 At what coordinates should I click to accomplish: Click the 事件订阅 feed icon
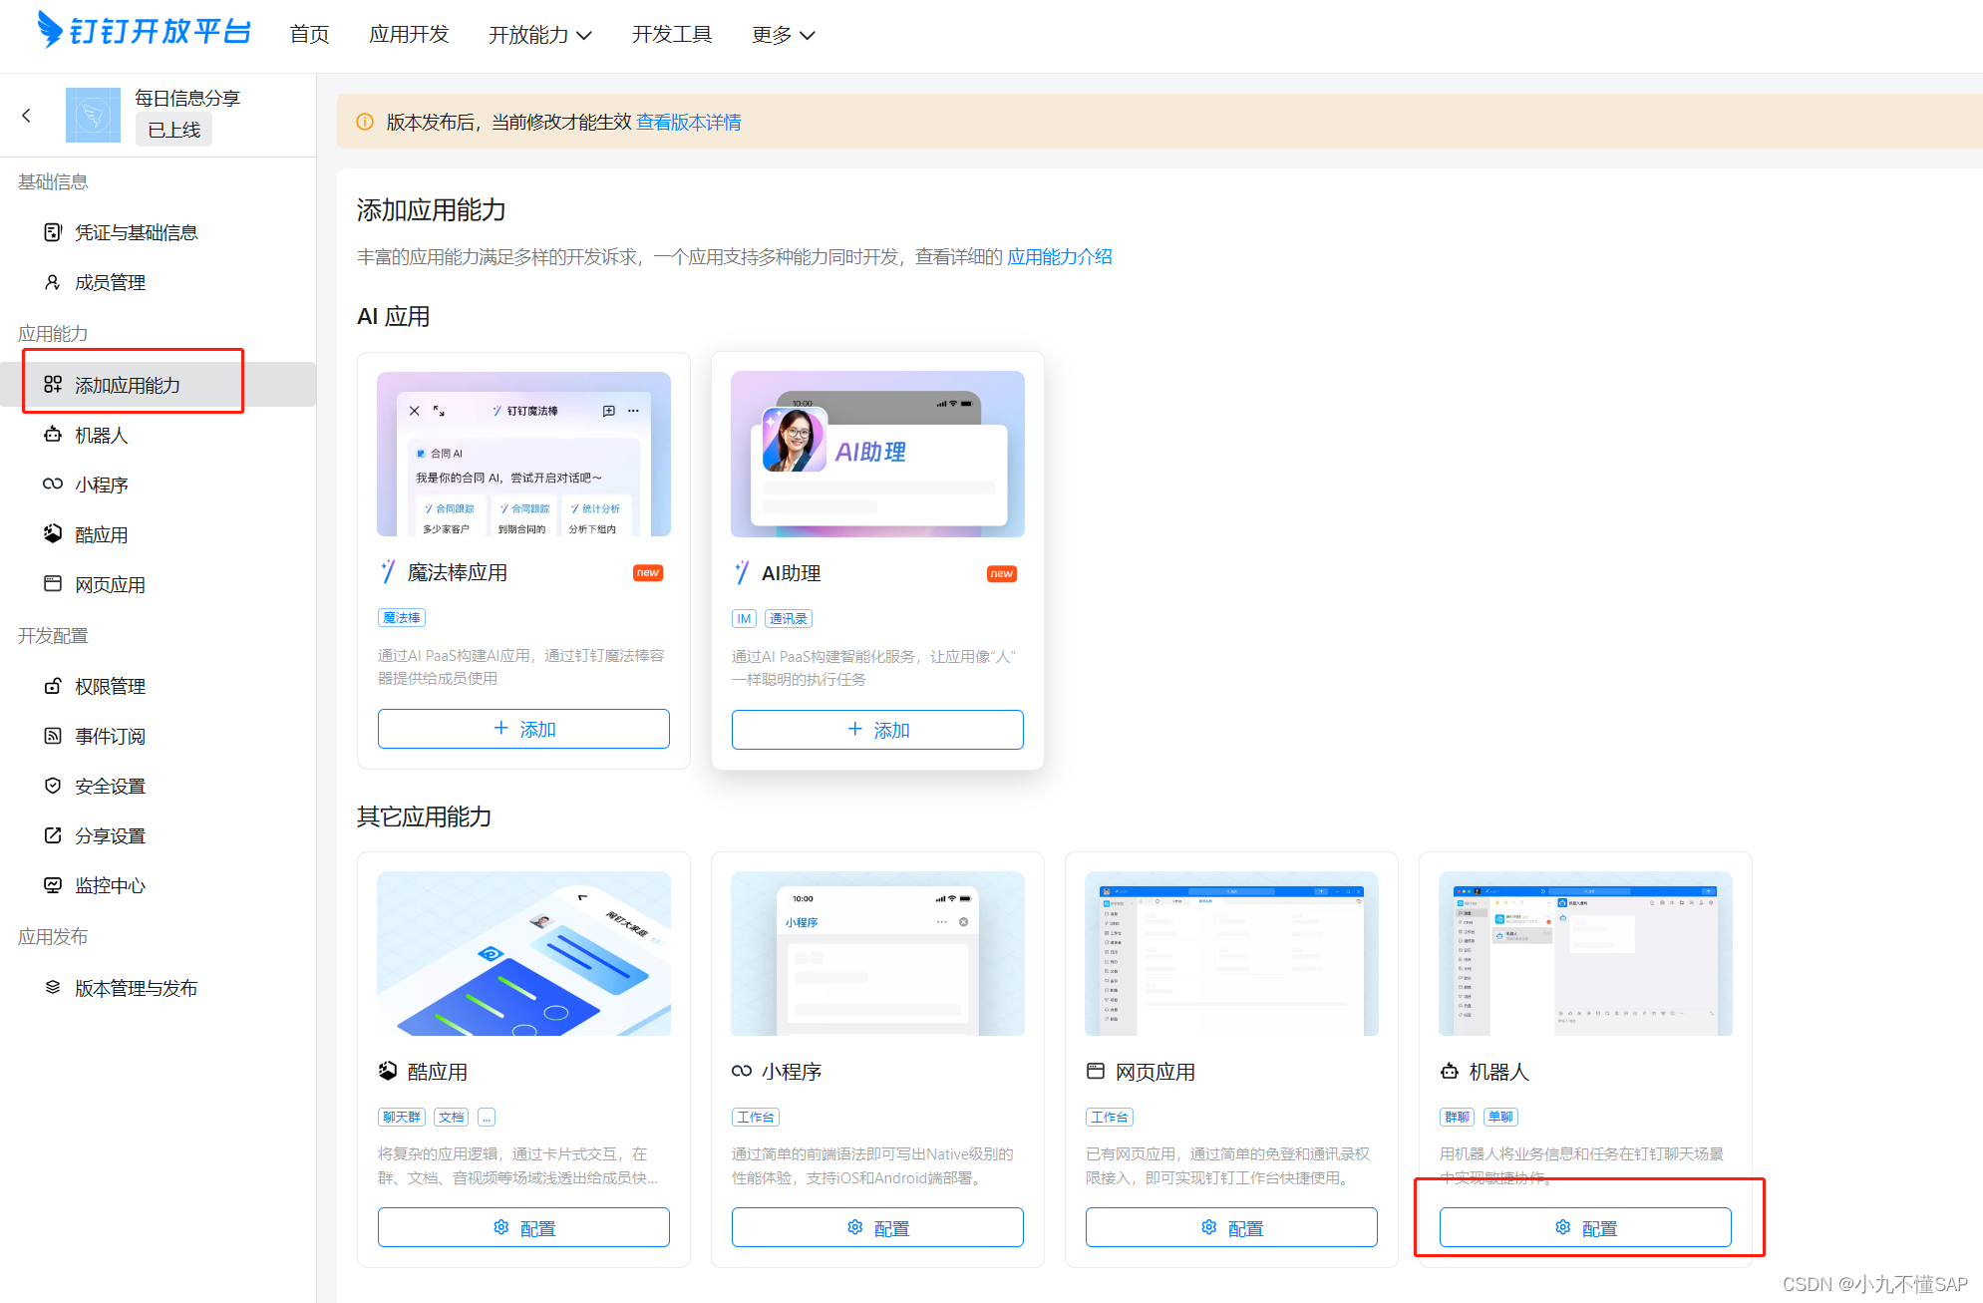pyautogui.click(x=53, y=736)
